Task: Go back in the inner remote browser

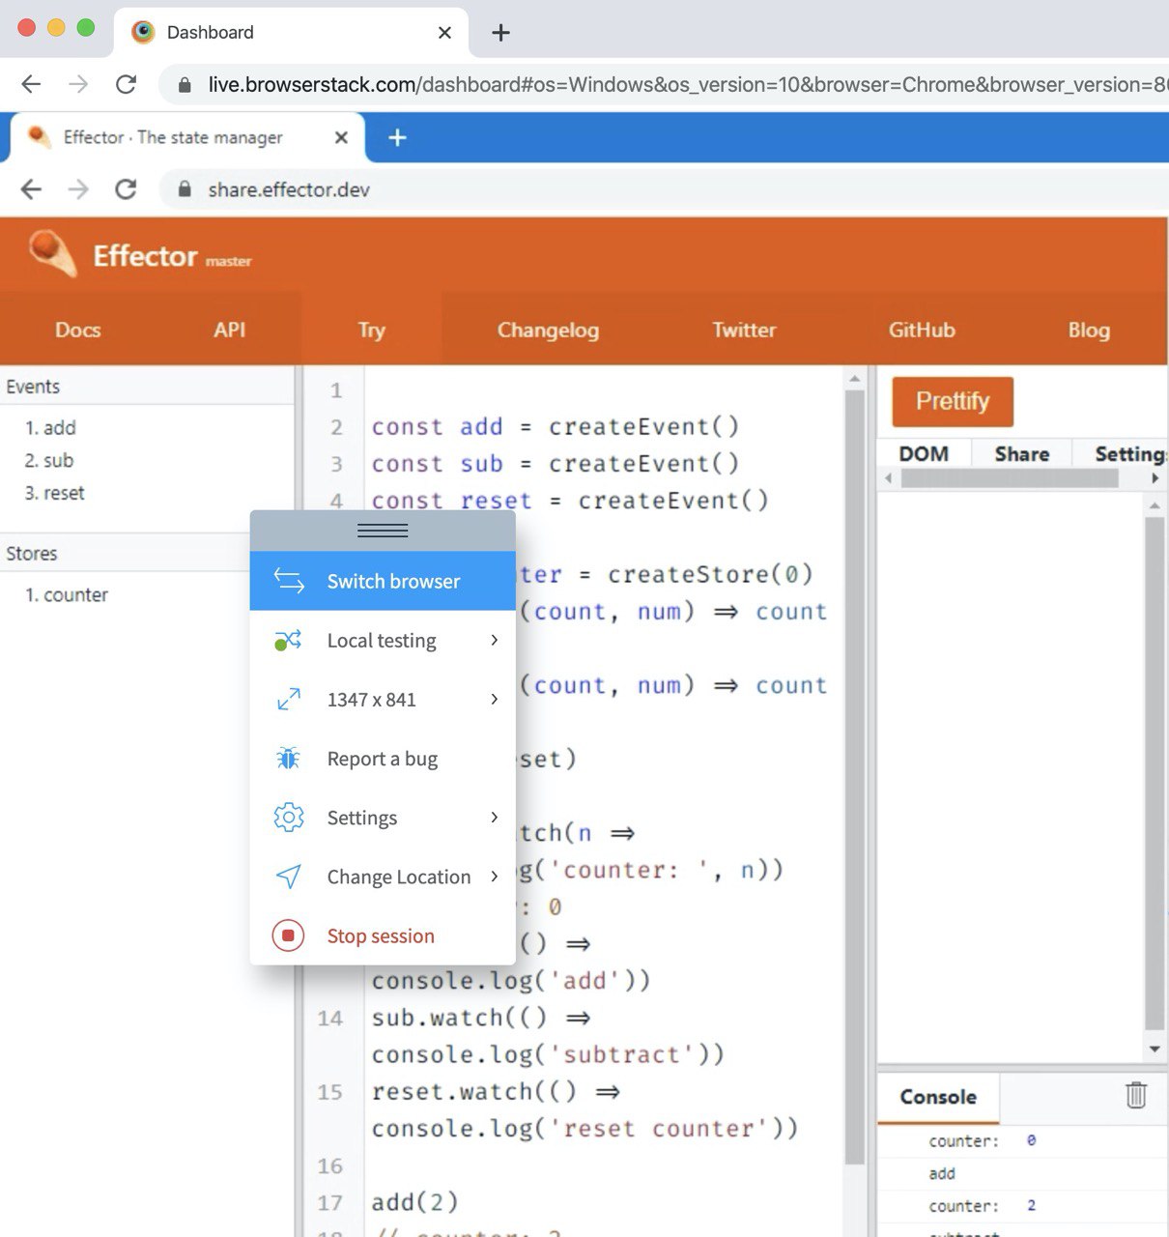Action: [x=31, y=188]
